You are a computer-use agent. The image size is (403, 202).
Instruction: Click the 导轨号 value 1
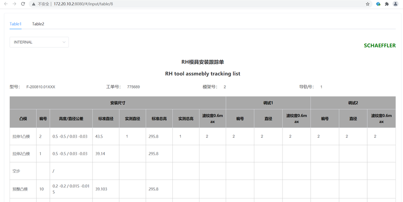pyautogui.click(x=321, y=87)
